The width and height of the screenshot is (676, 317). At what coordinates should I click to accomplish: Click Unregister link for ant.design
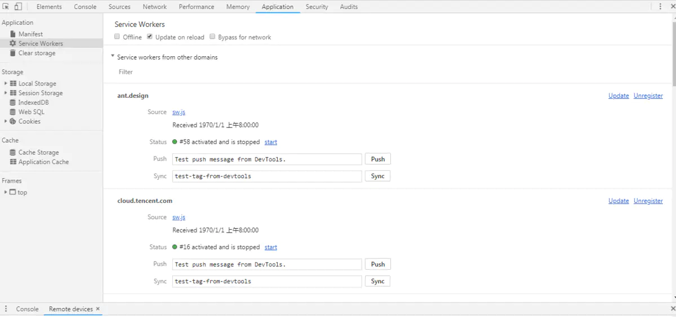point(648,96)
